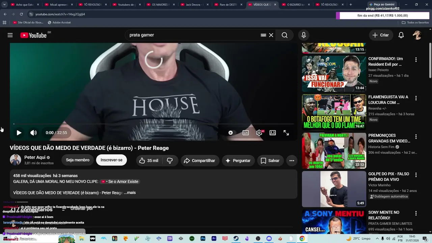Viewport: 432px width, 243px height.
Task: Reload the current page
Action: [21, 14]
